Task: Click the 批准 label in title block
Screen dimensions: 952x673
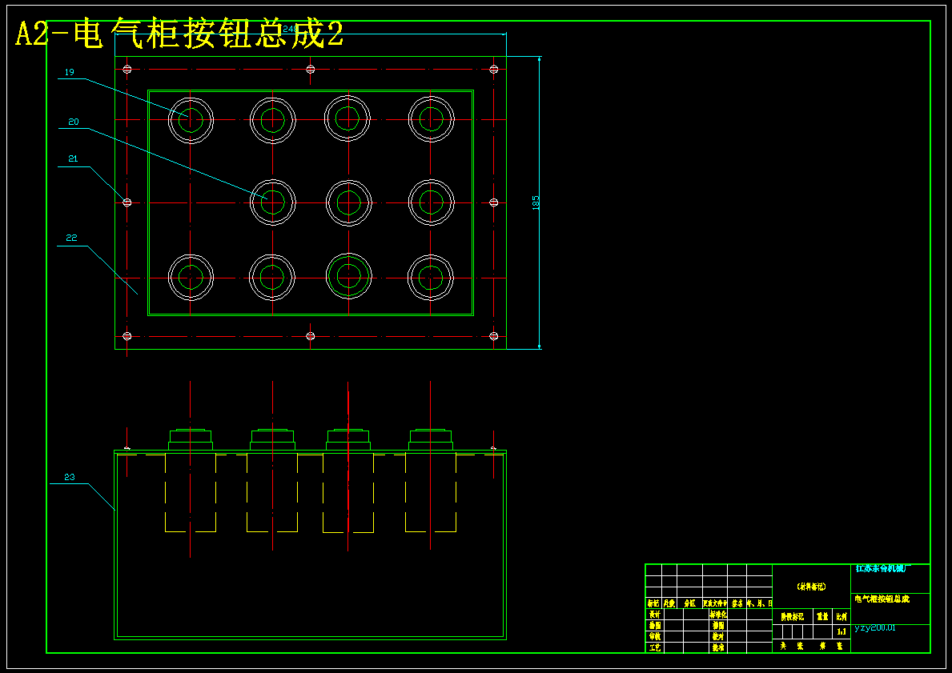Action: point(717,648)
